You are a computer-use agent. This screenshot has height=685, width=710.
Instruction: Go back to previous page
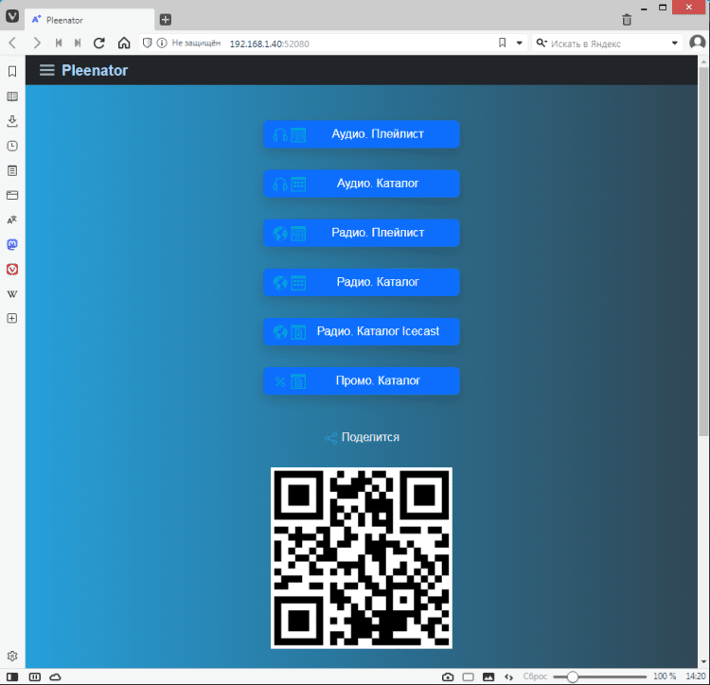tap(12, 43)
